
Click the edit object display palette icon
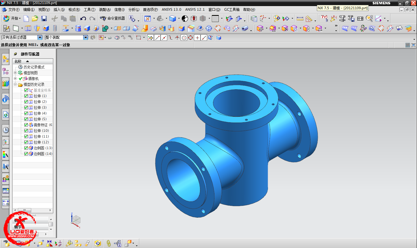277,19
